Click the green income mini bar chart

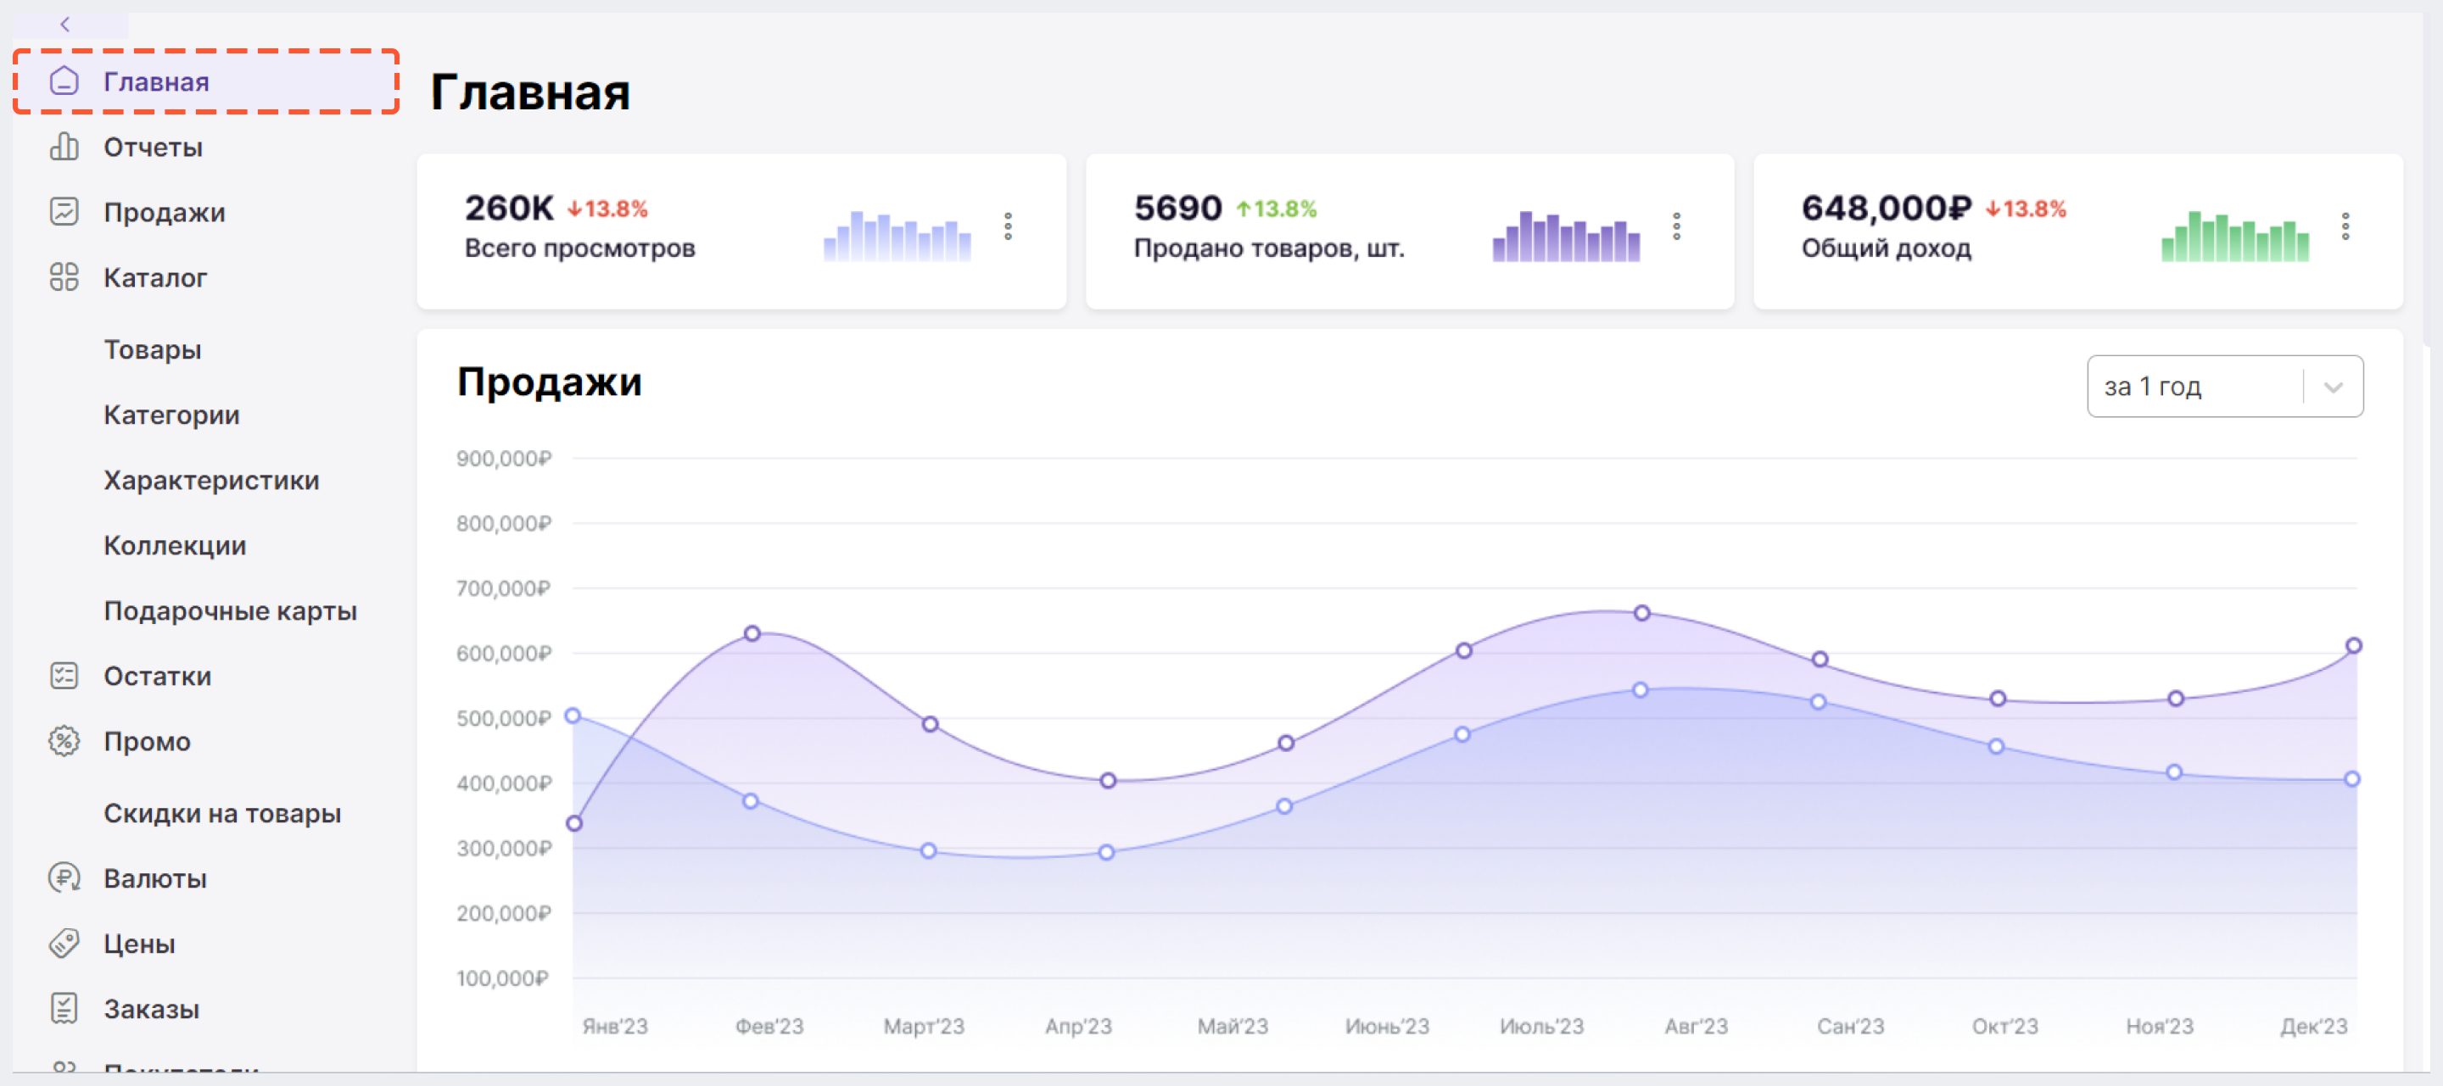tap(2234, 236)
